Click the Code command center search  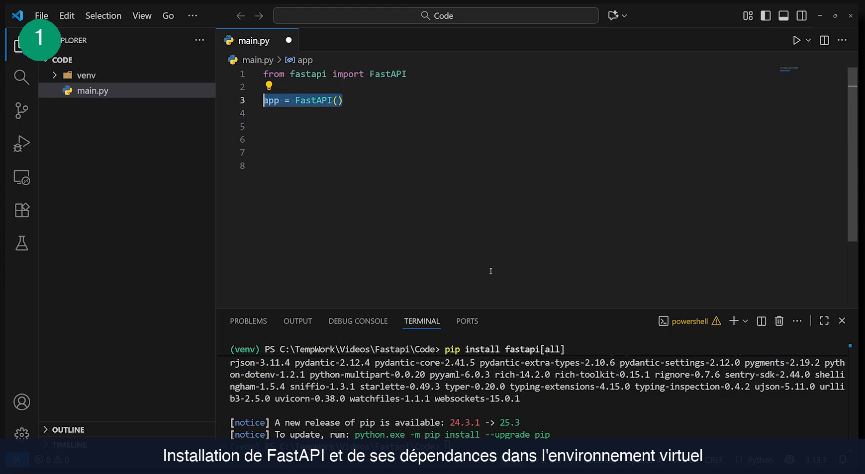coord(436,15)
